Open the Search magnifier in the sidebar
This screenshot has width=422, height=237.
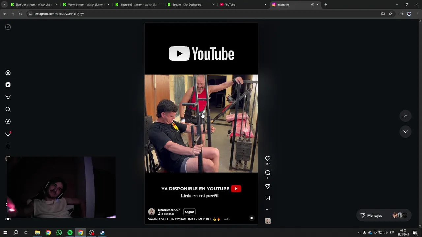pyautogui.click(x=8, y=109)
